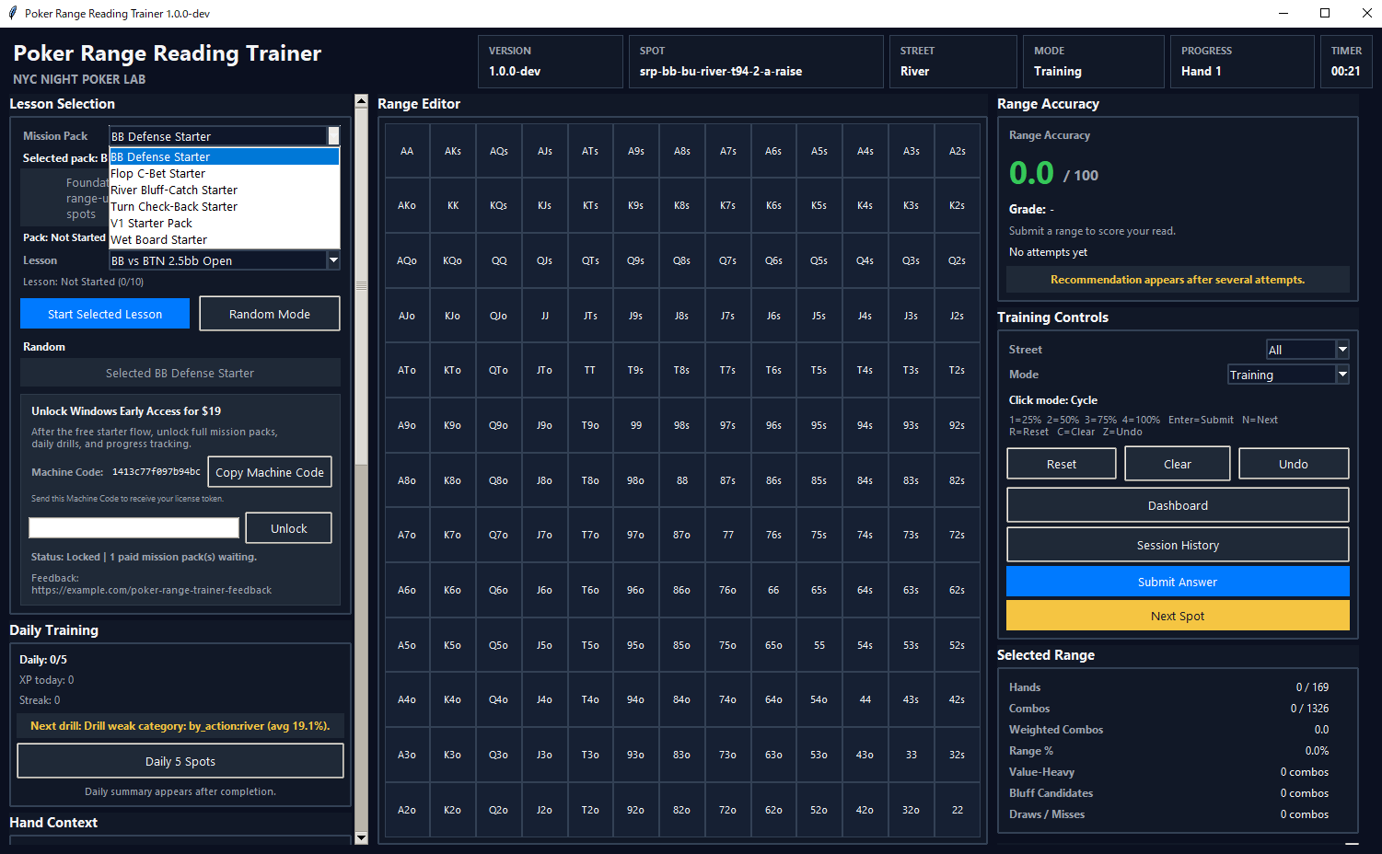1382x854 pixels.
Task: Select the 64s cell
Action: [x=865, y=590]
